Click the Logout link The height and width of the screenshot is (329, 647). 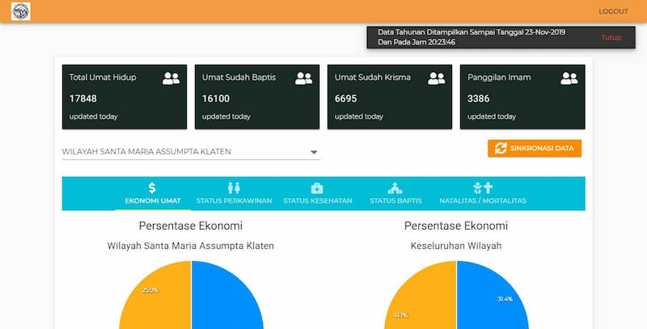click(613, 11)
